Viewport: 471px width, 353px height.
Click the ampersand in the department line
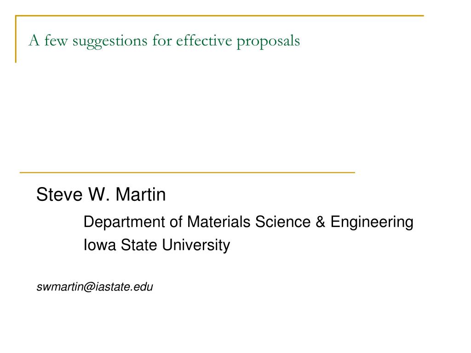click(321, 222)
